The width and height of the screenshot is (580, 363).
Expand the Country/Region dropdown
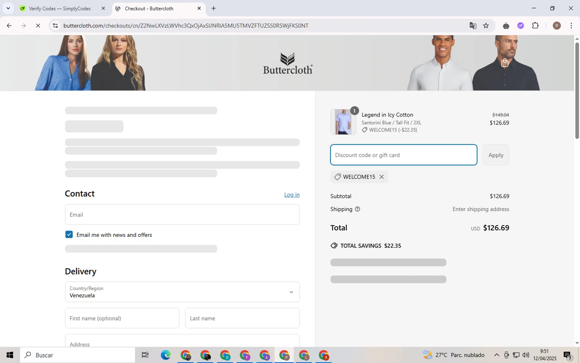point(182,292)
